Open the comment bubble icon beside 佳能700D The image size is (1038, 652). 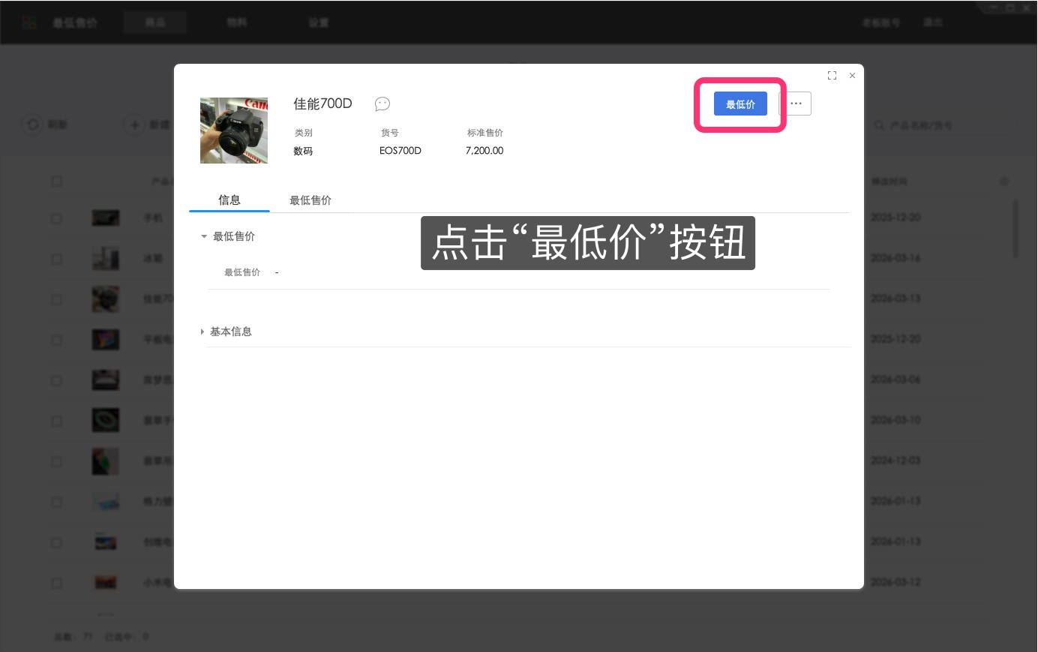click(382, 104)
